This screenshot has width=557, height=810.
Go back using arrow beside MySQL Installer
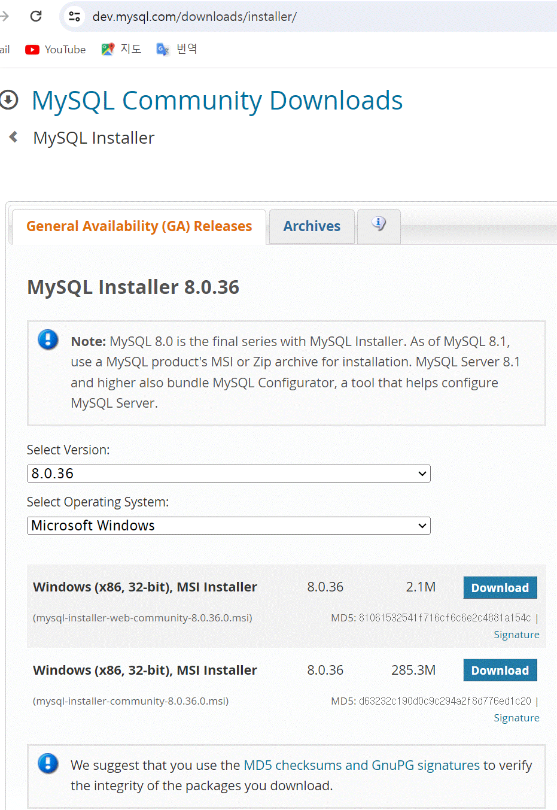pos(13,137)
